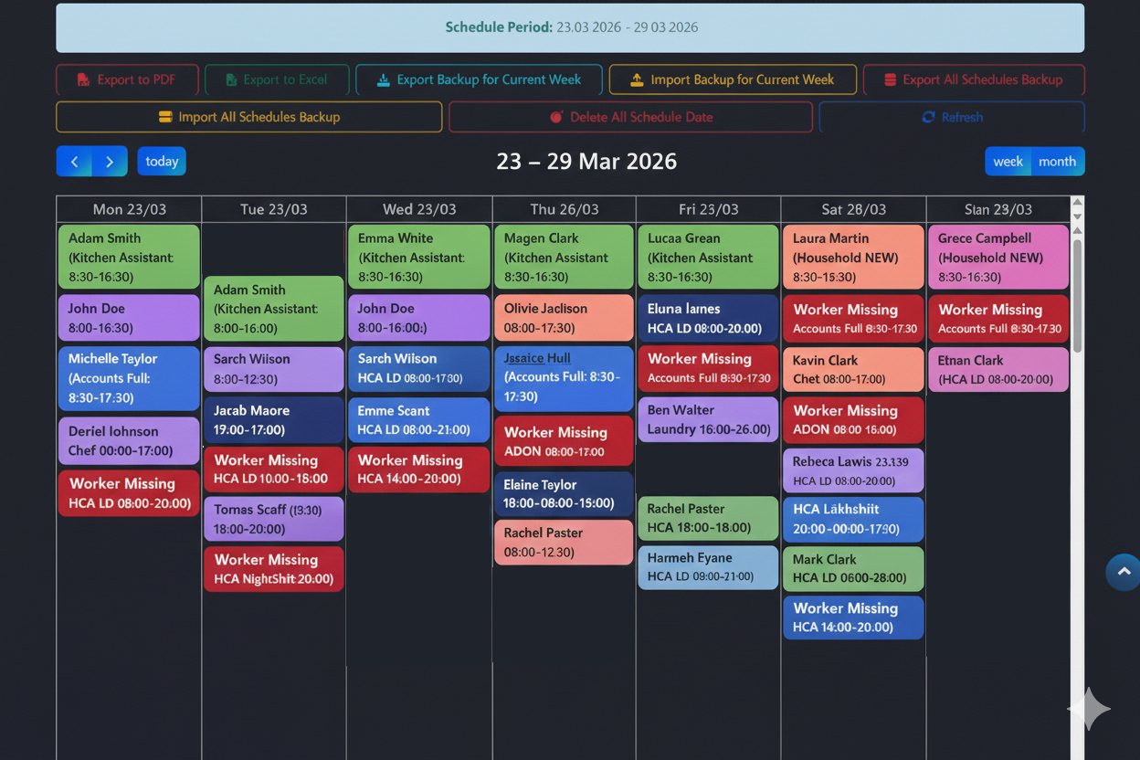
Task: Open the Sat 28/03 column header
Action: point(853,209)
